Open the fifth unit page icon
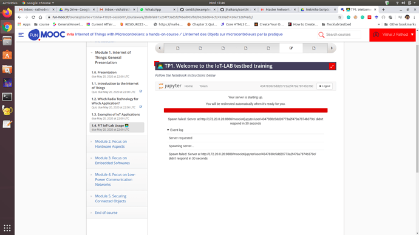The height and width of the screenshot is (235, 419). click(268, 48)
